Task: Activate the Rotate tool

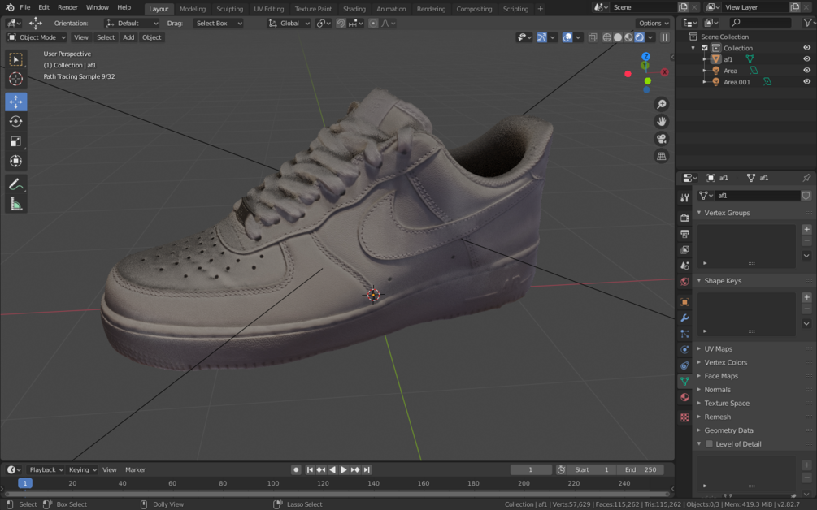Action: 15,121
